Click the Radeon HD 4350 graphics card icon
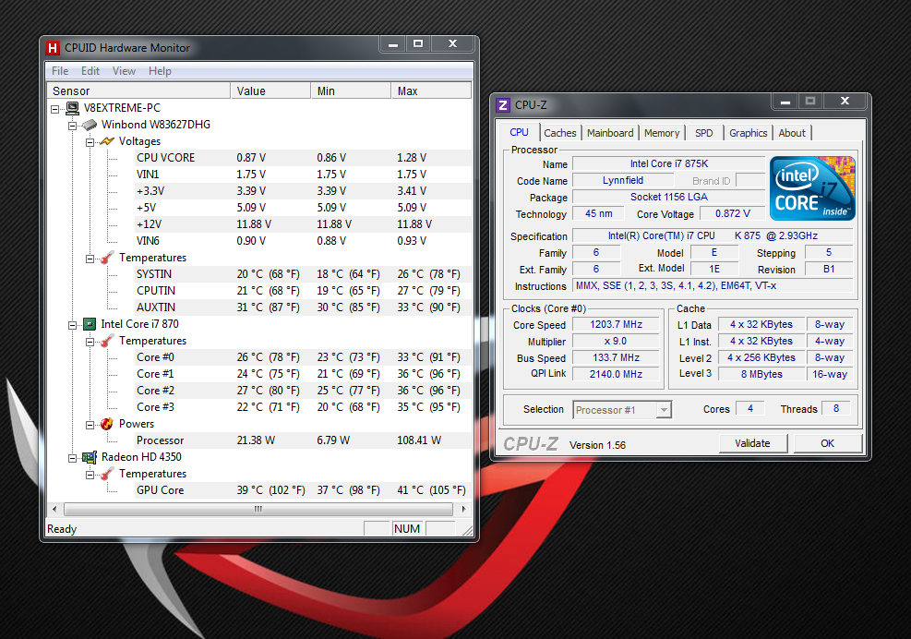Viewport: 911px width, 639px height. point(90,457)
